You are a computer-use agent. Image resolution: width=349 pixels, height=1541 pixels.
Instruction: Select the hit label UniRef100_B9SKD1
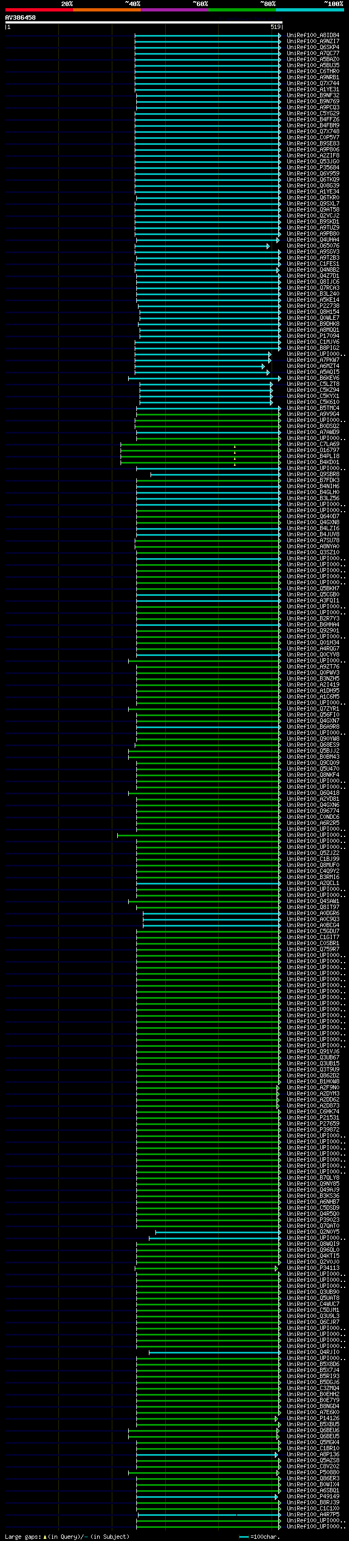pyautogui.click(x=313, y=221)
